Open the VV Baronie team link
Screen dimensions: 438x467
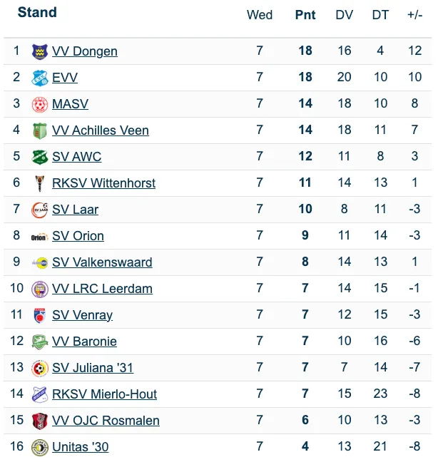point(84,342)
